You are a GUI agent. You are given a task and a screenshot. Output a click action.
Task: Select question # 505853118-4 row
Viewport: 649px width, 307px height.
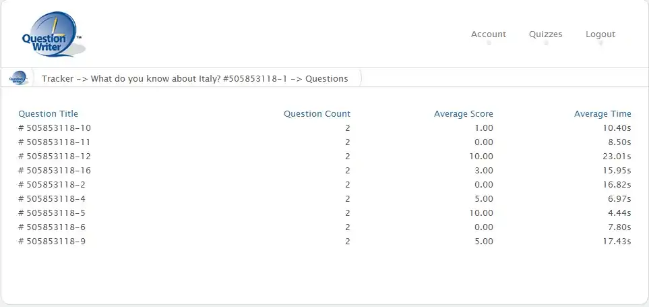[52, 198]
